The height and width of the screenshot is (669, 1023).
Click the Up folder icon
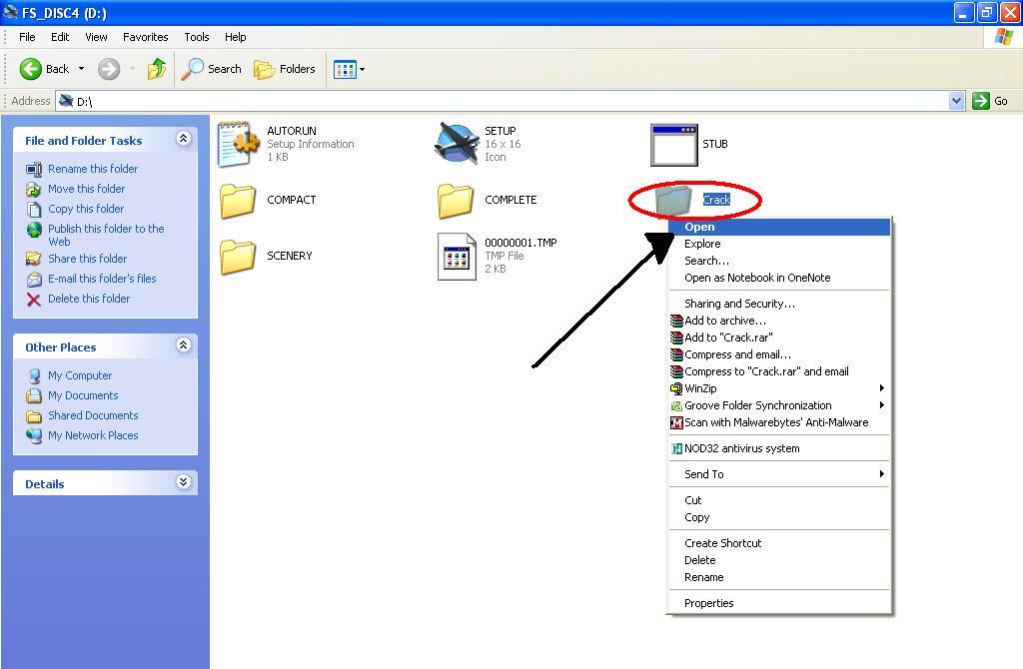pos(157,69)
